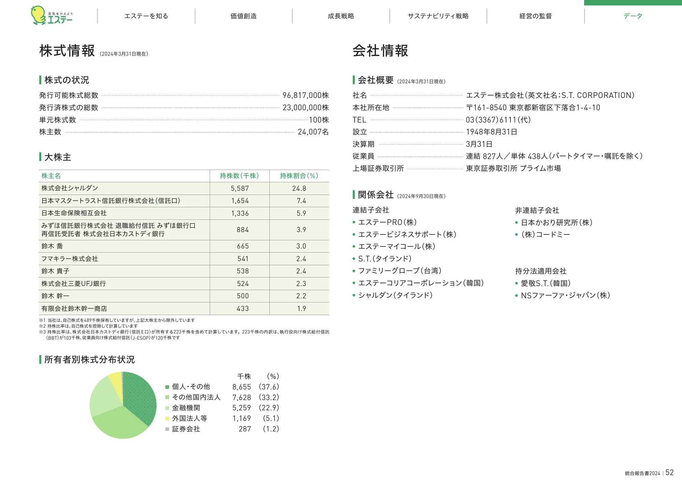Click the 株主数 value 24,007名
This screenshot has height=483, width=682.
pos(313,132)
